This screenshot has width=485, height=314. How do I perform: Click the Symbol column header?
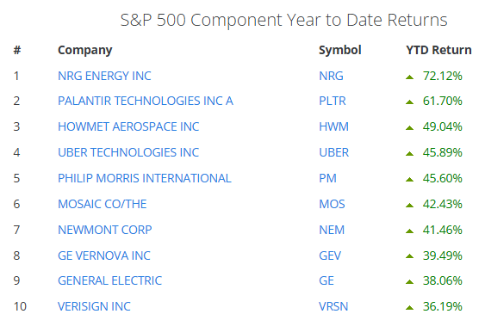pyautogui.click(x=340, y=51)
